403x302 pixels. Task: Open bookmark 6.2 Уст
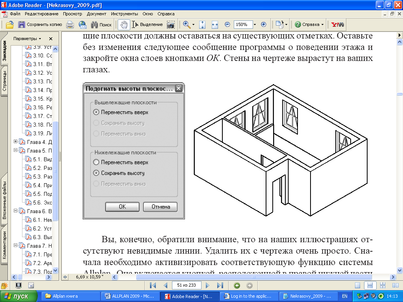(42, 228)
